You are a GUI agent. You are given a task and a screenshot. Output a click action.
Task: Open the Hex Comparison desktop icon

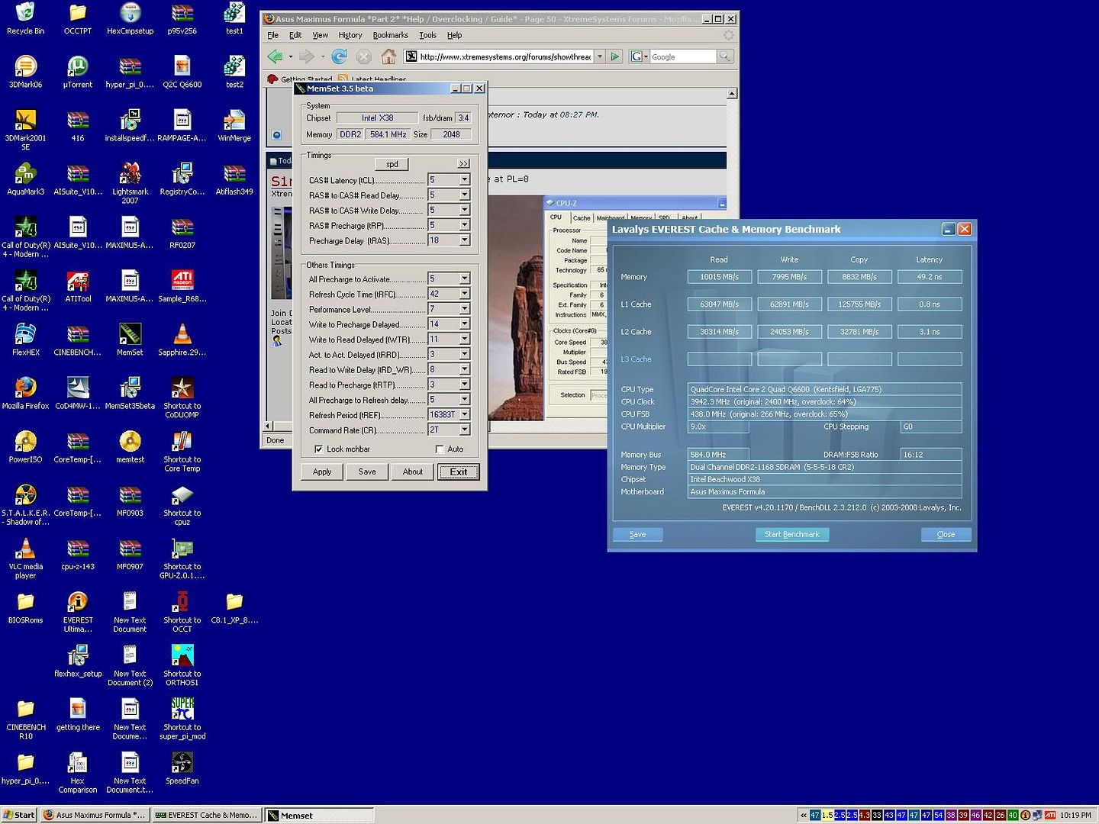click(78, 771)
